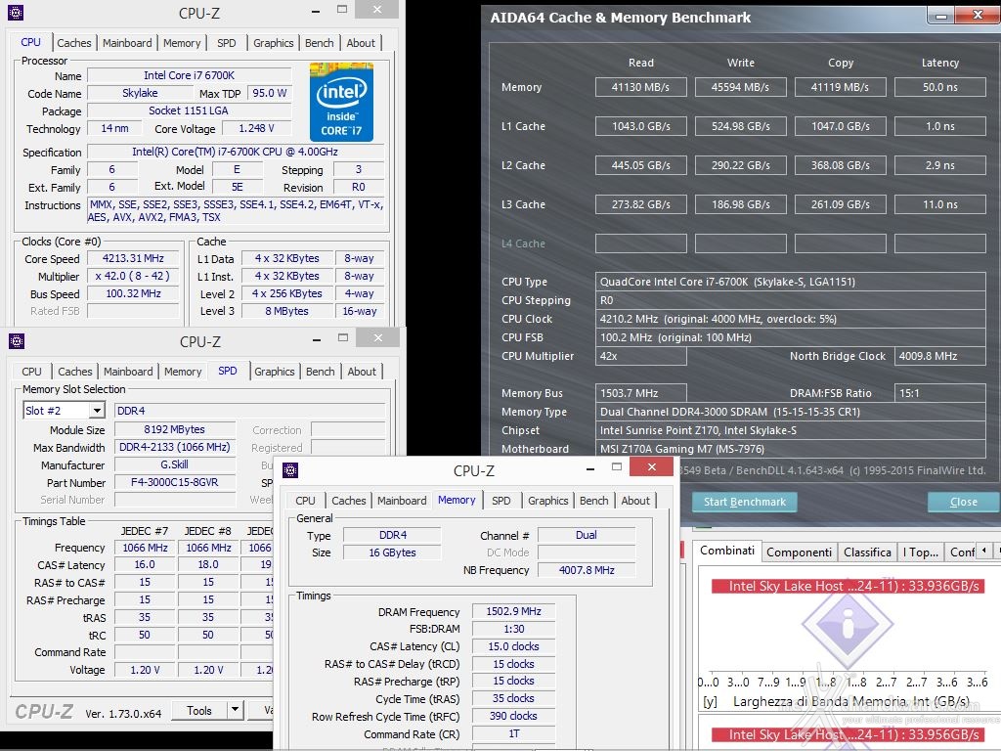
Task: Select Mainboard tab in the CPU-Z SPD window
Action: tap(128, 372)
